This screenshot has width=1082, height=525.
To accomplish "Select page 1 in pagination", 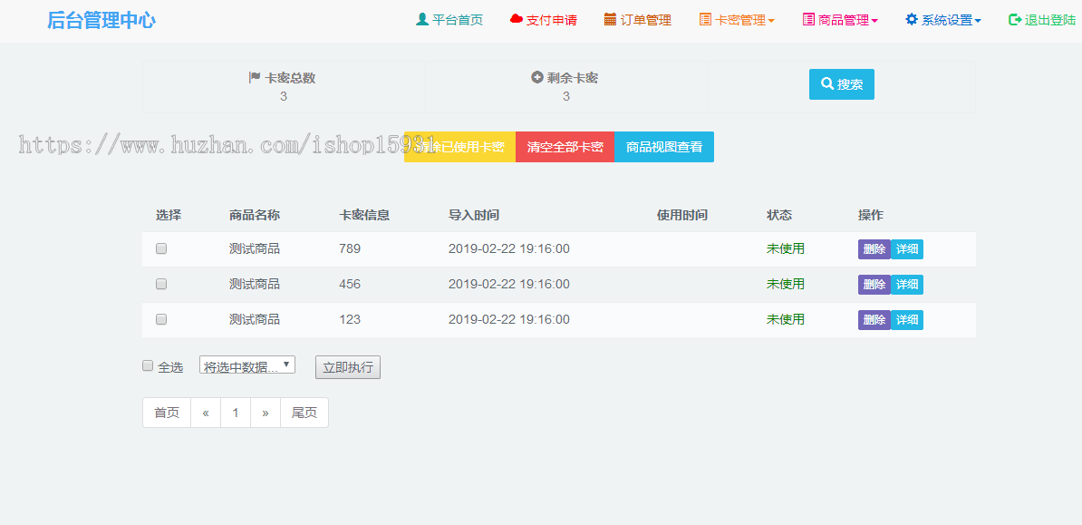I will (236, 413).
